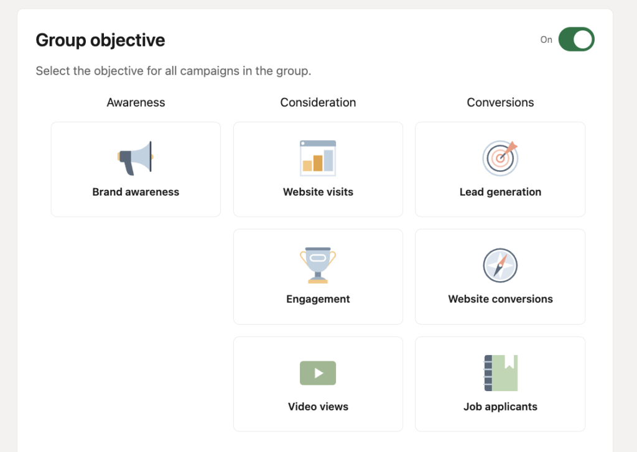Choose the Lead generation objective
The height and width of the screenshot is (452, 637).
(x=500, y=169)
